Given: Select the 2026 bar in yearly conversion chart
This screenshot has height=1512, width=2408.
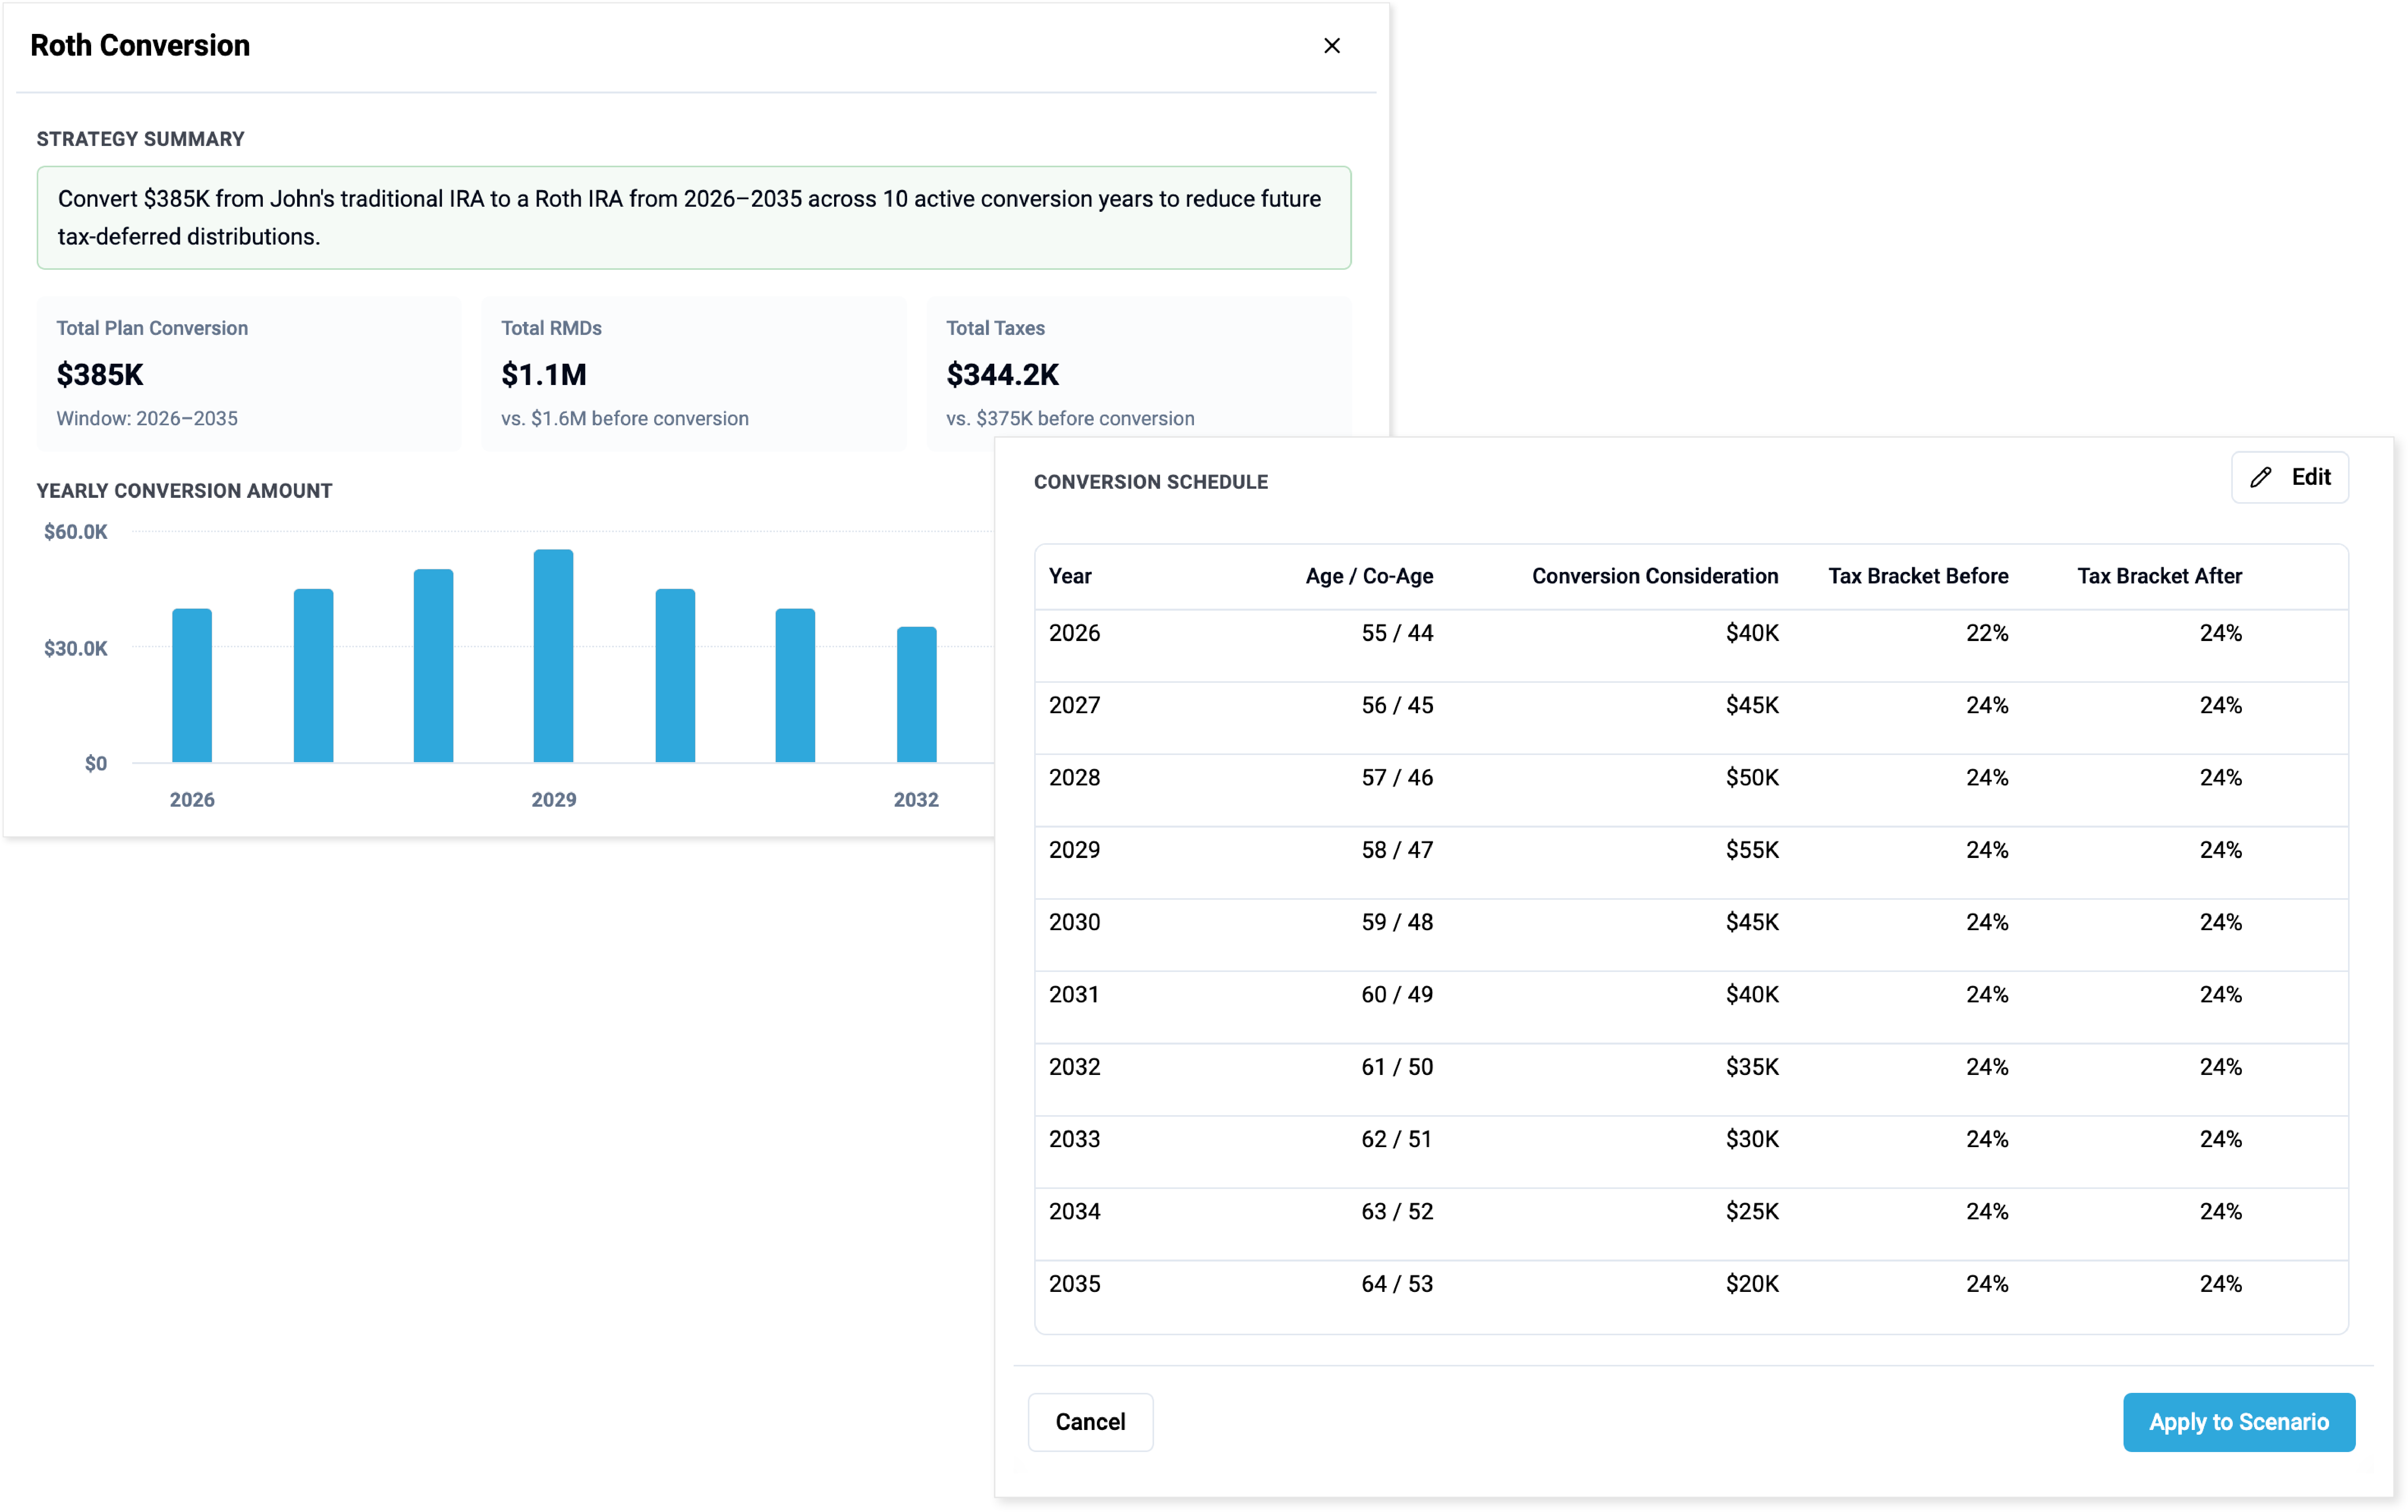Looking at the screenshot, I should click(x=192, y=686).
